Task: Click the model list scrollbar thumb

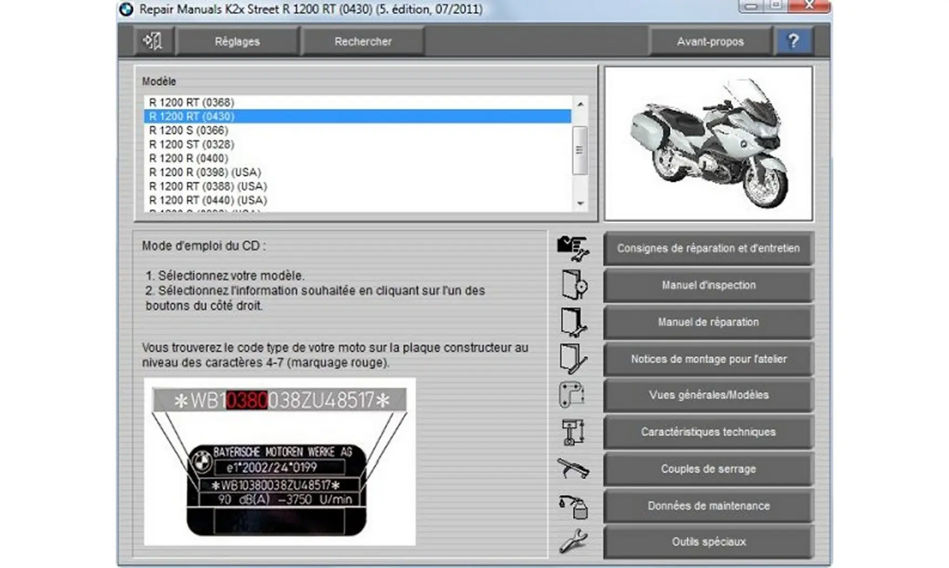Action: (580, 150)
